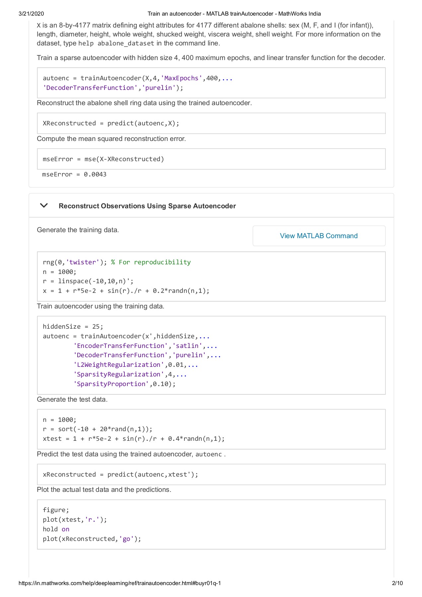
Task: Click the hiddenSize = 25 code line
Action: [73, 327]
